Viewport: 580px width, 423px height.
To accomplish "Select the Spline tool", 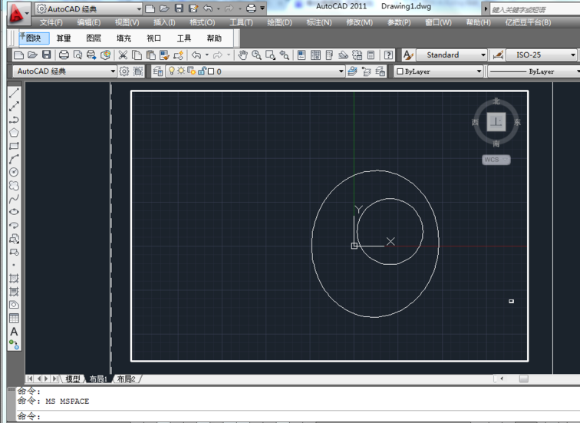I will click(x=14, y=199).
